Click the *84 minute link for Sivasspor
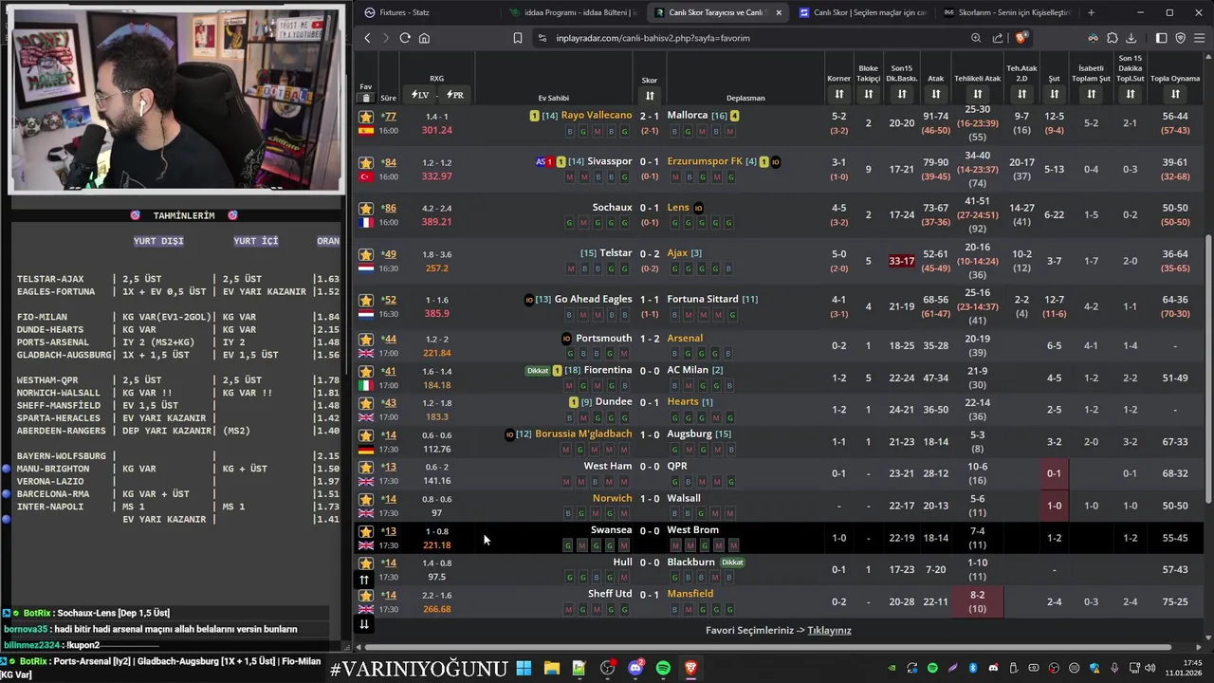Screen dimensions: 1214x683 tap(389, 162)
